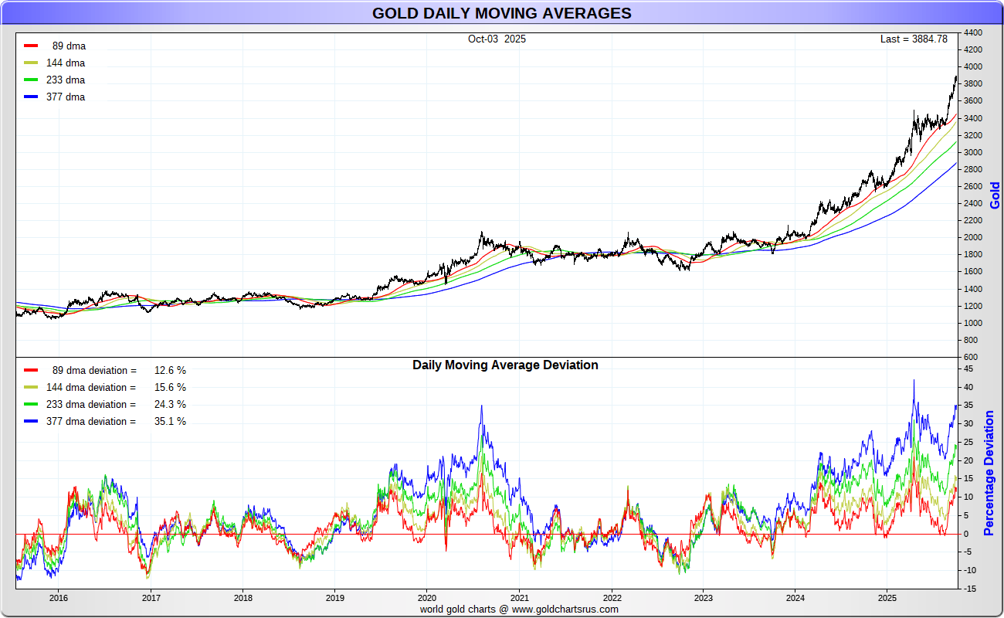
Task: Click the 20 deviation axis label
Action: [x=968, y=460]
